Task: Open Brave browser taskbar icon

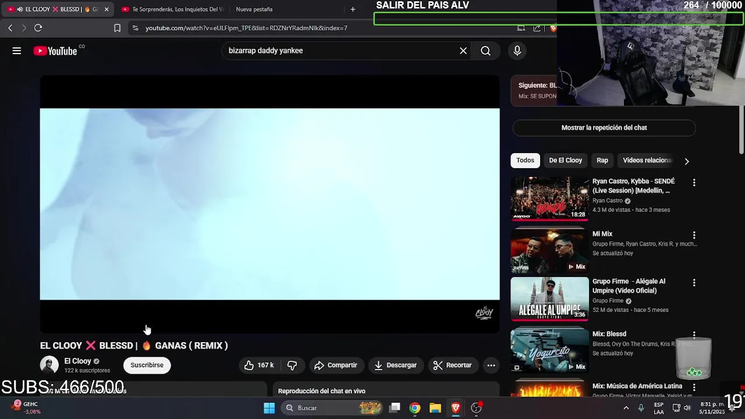Action: (x=456, y=408)
